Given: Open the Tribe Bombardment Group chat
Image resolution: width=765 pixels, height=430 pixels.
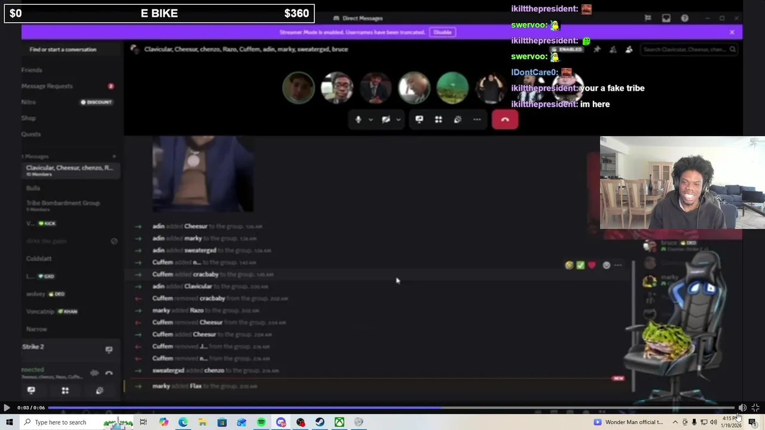Looking at the screenshot, I should [71, 205].
